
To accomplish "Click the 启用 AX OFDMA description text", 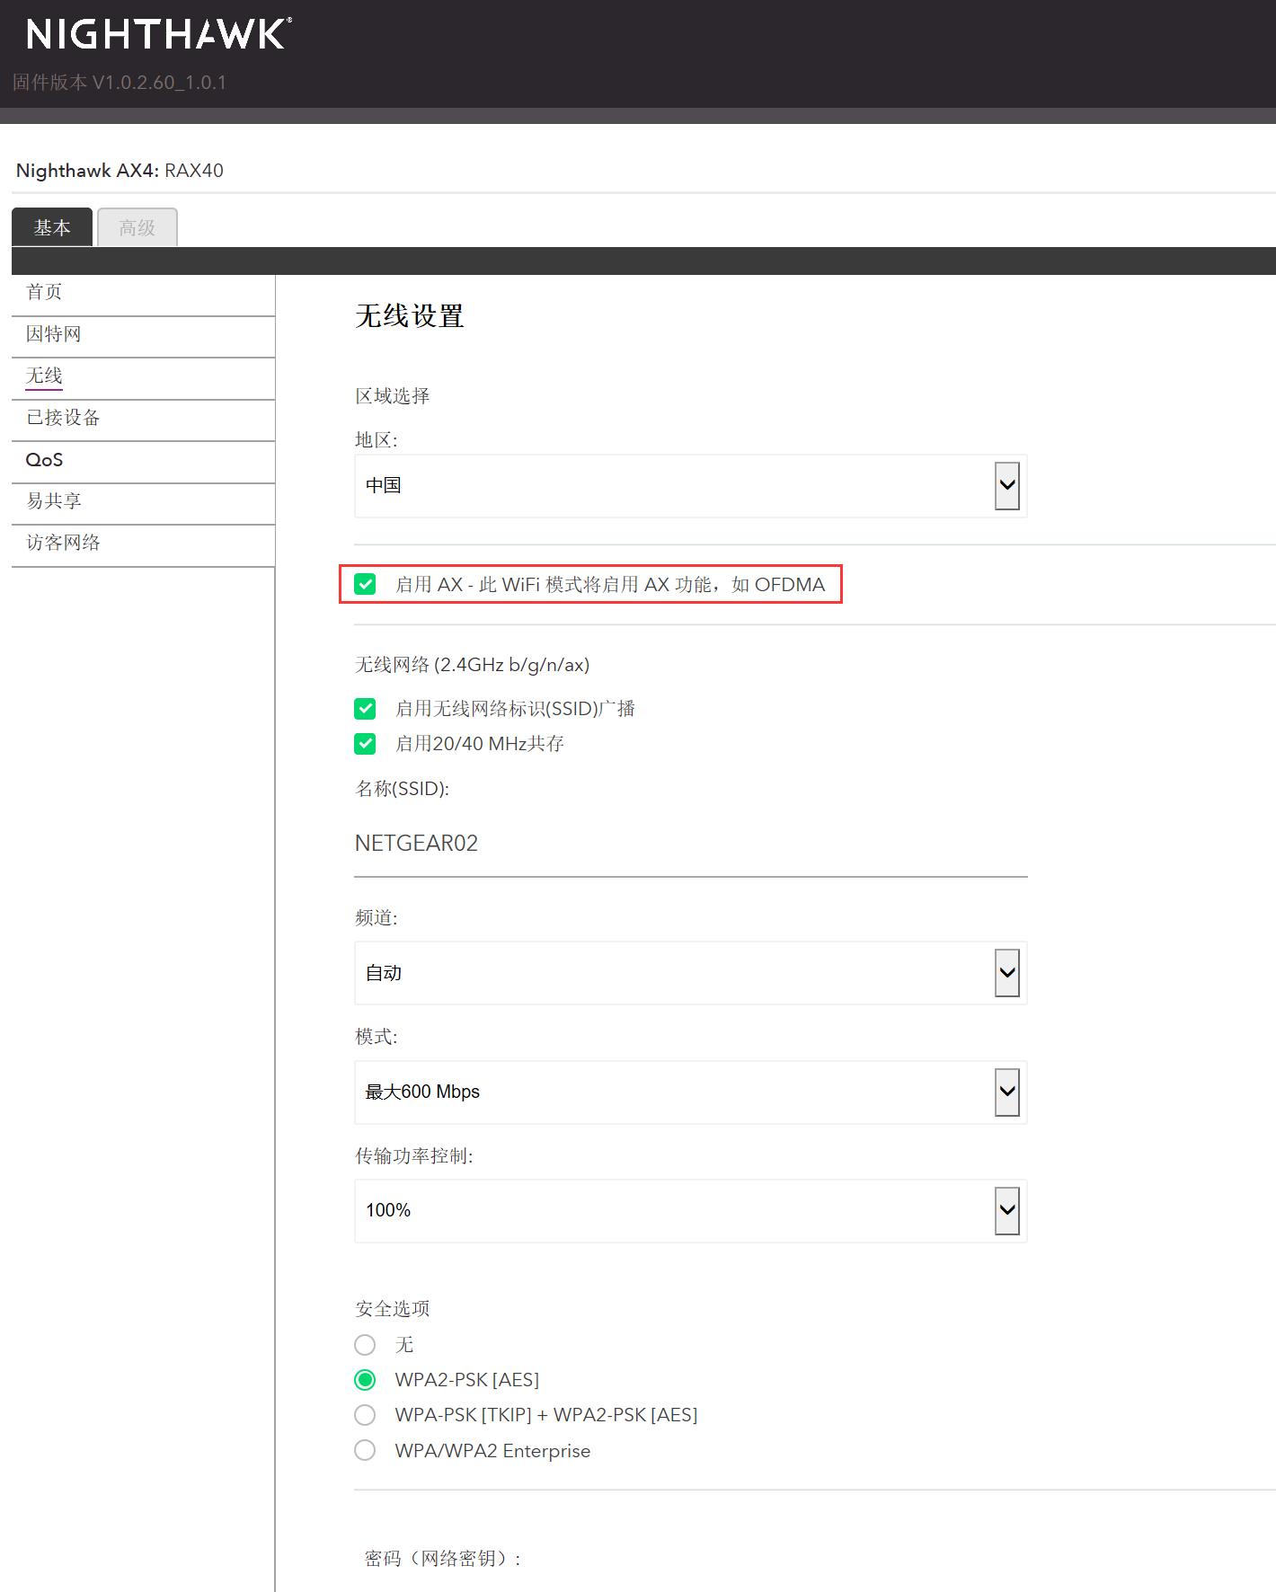I will 610,585.
